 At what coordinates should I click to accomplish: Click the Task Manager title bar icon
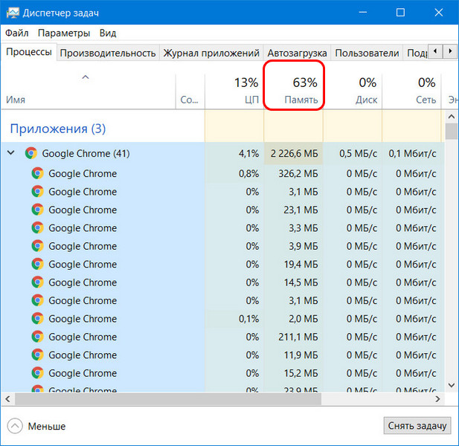click(x=13, y=13)
